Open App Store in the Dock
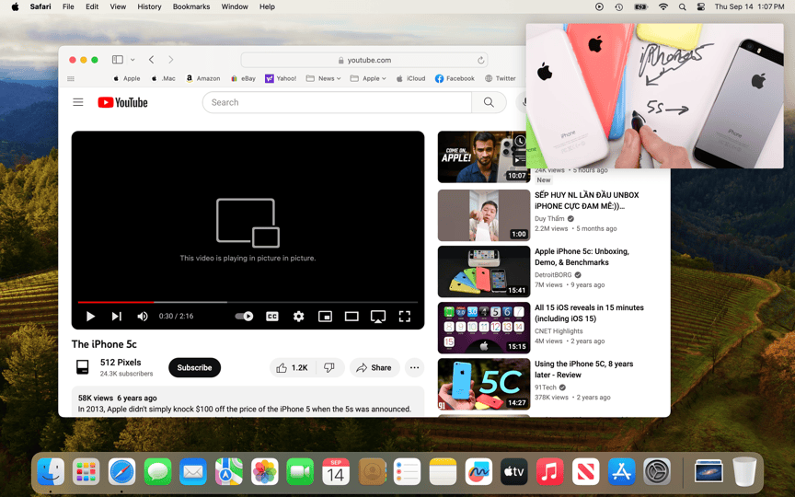 [621, 471]
